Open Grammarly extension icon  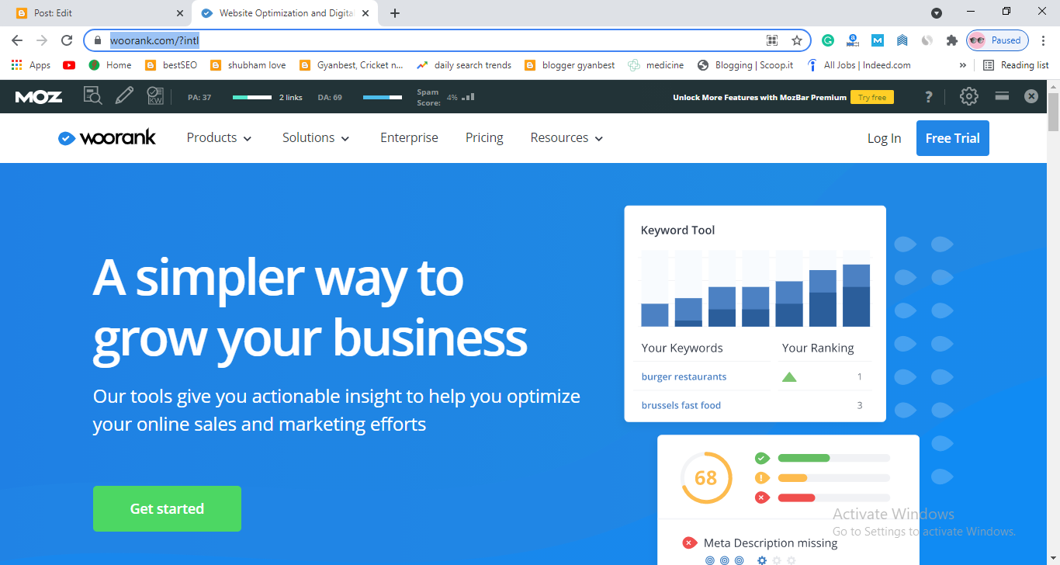coord(828,40)
